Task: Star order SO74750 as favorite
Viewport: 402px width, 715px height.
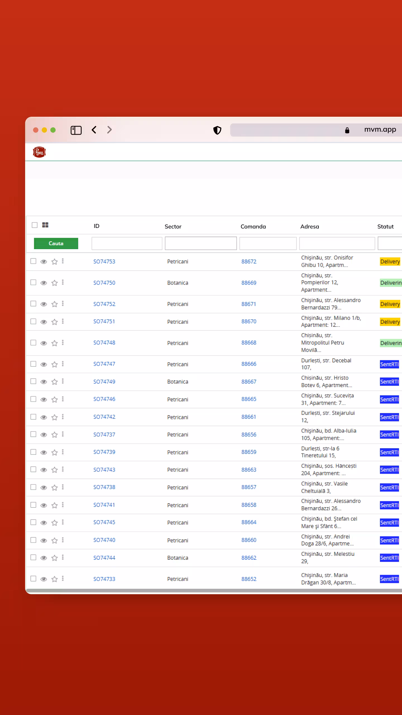Action: tap(54, 283)
